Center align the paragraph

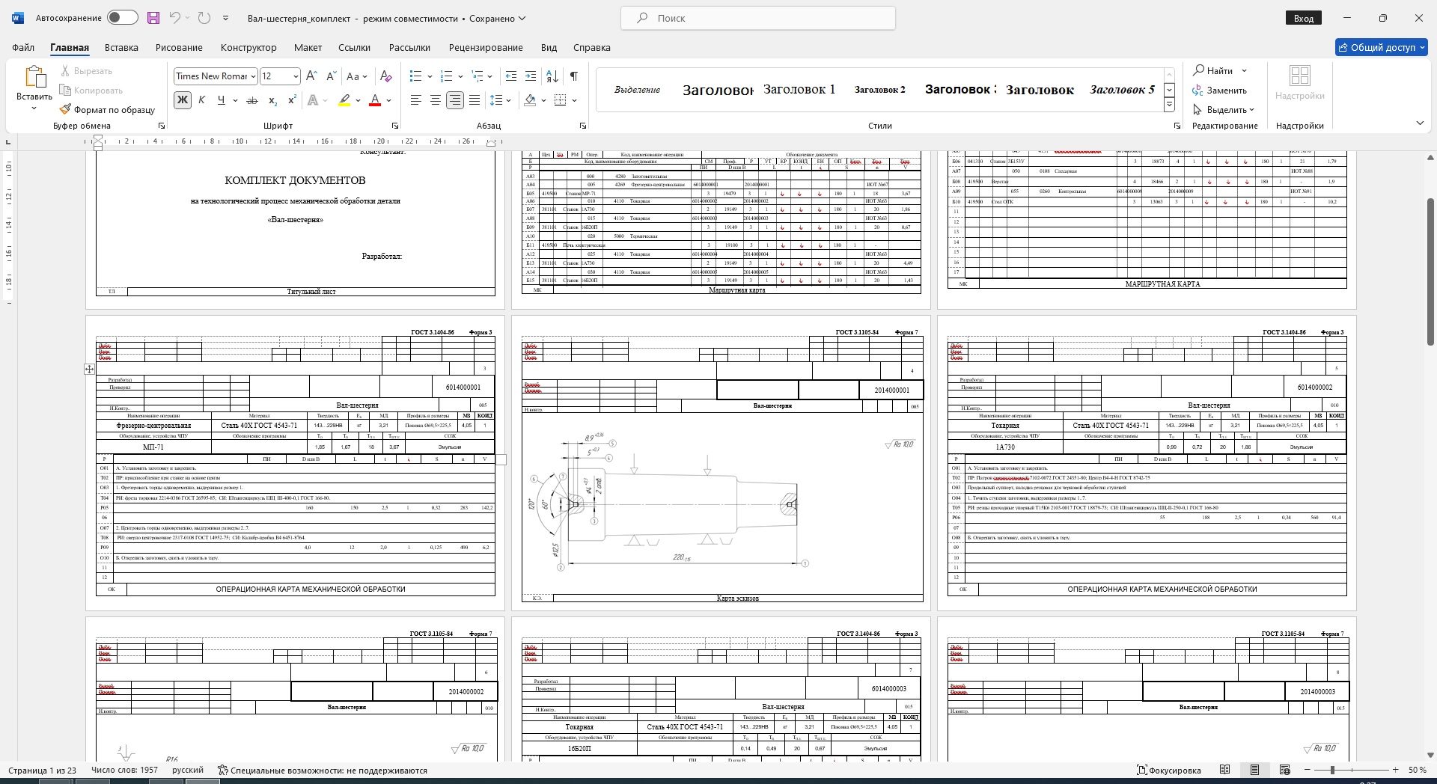coord(435,100)
